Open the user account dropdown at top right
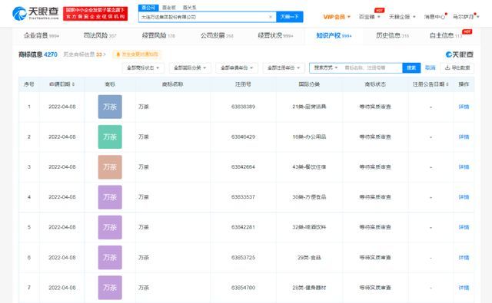 (x=466, y=17)
